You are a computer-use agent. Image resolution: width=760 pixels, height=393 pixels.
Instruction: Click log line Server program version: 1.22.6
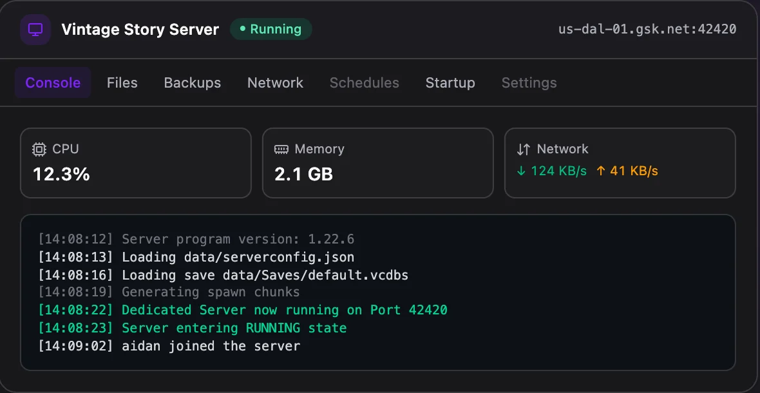tap(196, 240)
